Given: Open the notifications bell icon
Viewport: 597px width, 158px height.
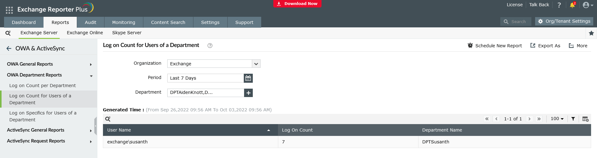Looking at the screenshot, I should (572, 5).
